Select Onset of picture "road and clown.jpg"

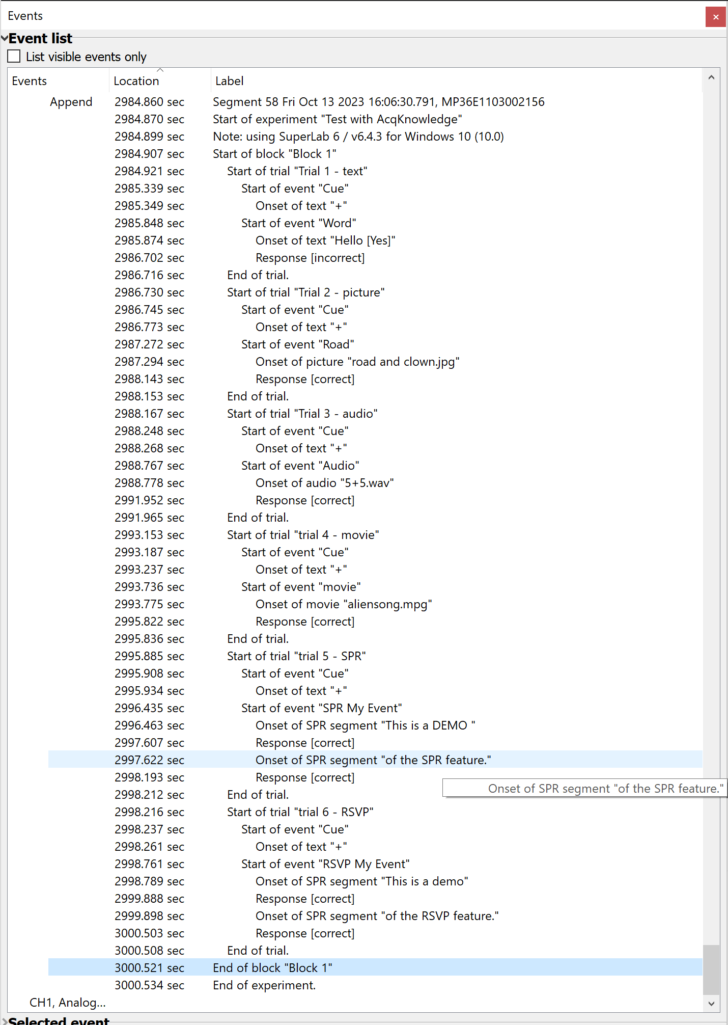(x=357, y=362)
